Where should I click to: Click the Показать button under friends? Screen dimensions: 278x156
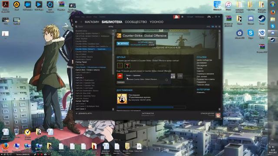pos(121,82)
